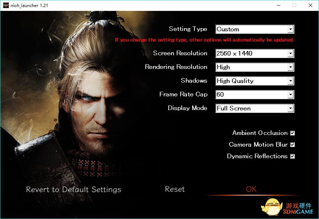Click the Camera Motion Blur label text

tap(258, 144)
